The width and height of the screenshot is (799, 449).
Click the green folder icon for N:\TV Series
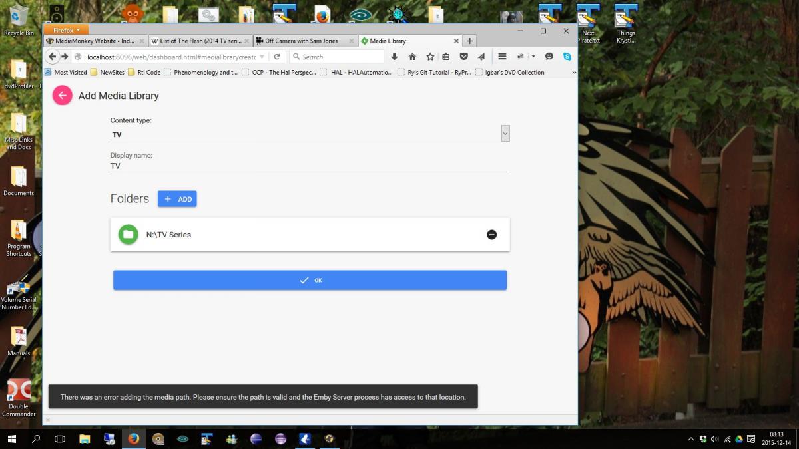(128, 234)
